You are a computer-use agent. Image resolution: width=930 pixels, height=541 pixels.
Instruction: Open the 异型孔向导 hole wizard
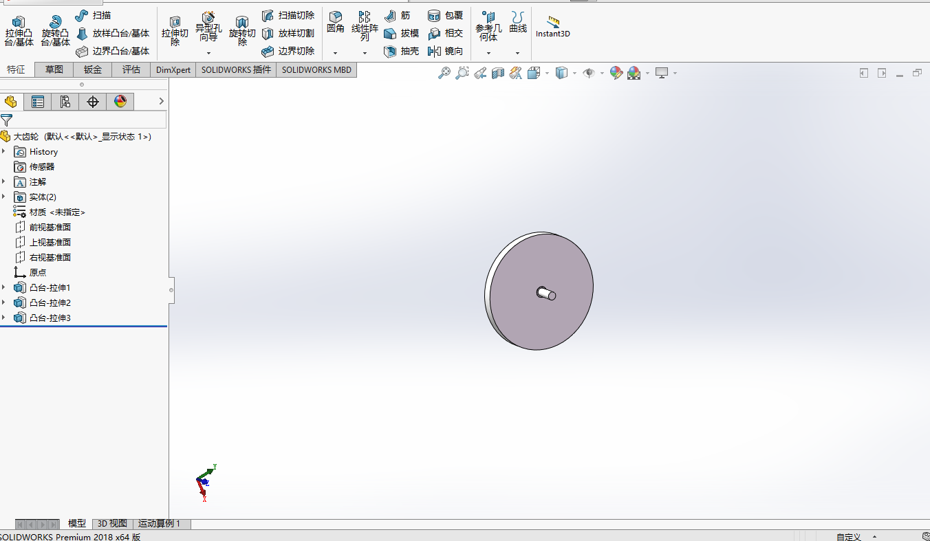click(x=208, y=27)
